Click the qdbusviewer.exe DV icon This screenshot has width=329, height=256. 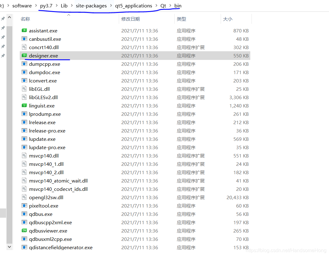[x=24, y=231]
